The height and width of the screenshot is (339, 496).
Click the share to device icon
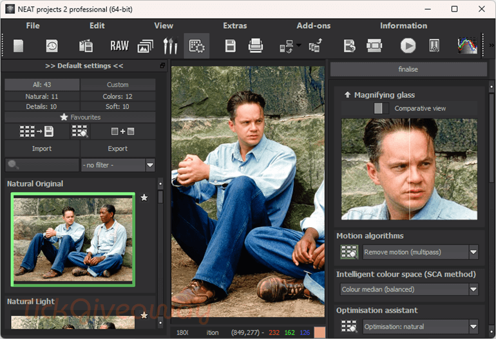[315, 46]
